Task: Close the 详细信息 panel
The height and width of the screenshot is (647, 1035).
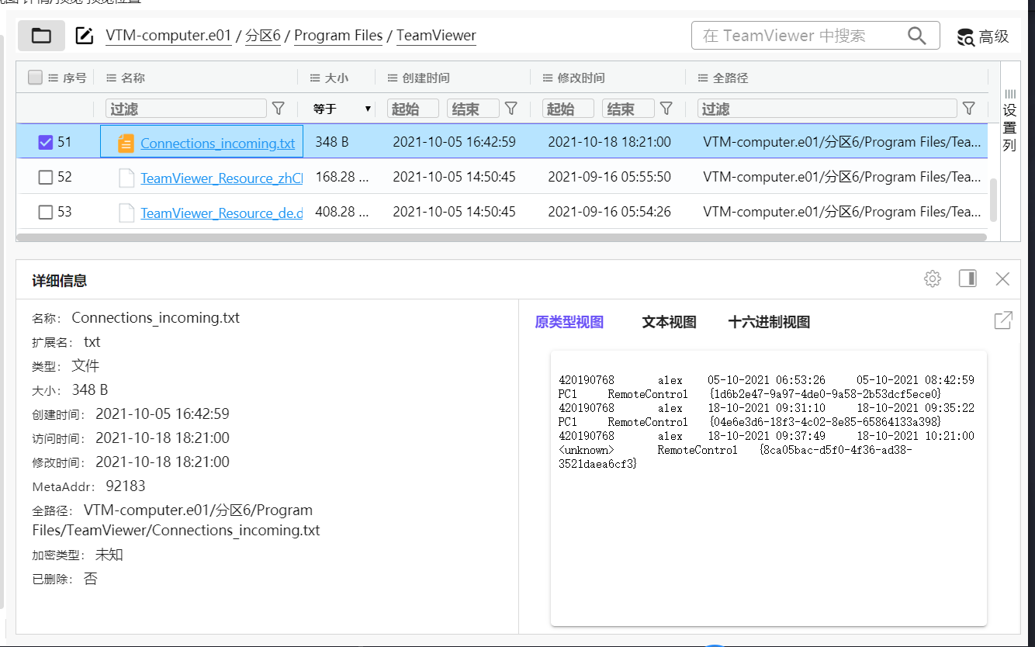Action: point(1002,279)
